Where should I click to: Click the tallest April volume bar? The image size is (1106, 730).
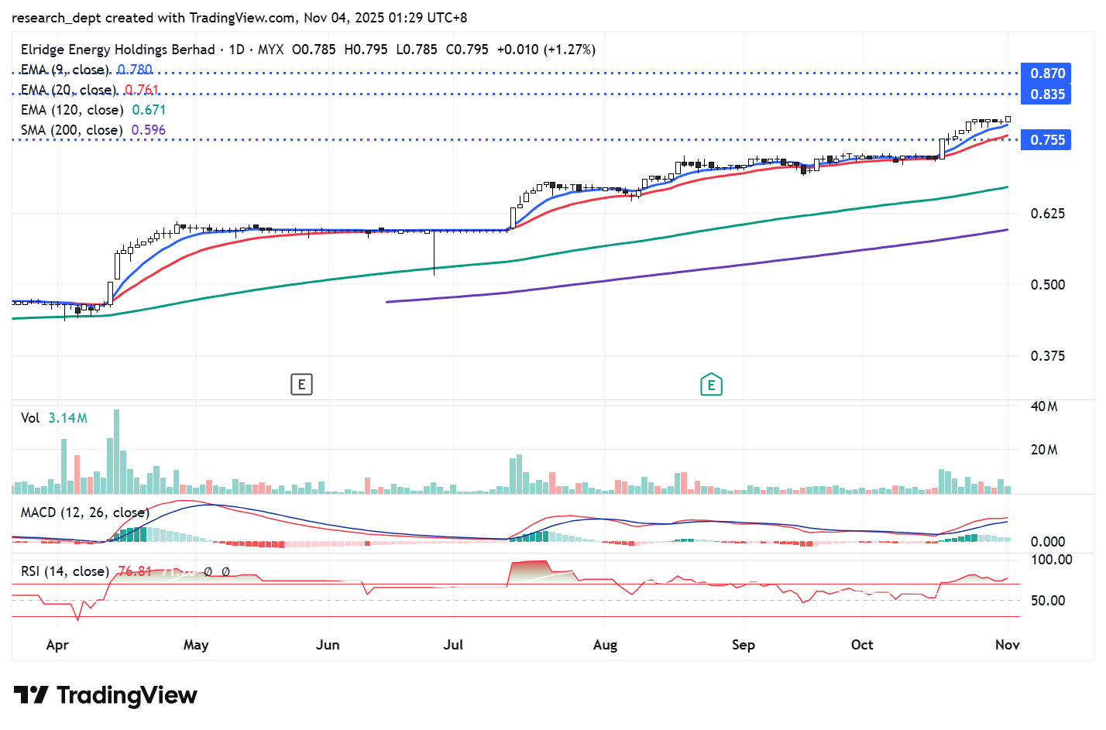pyautogui.click(x=117, y=451)
